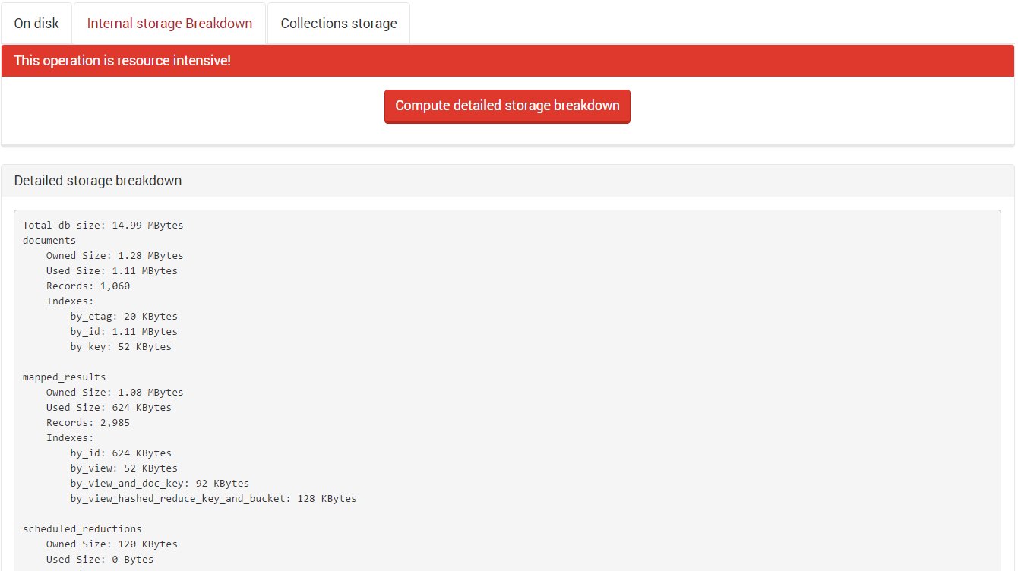Click mapped_results Owned Size 1.08 MBytes
Viewport: 1018px width, 571px height.
click(115, 392)
